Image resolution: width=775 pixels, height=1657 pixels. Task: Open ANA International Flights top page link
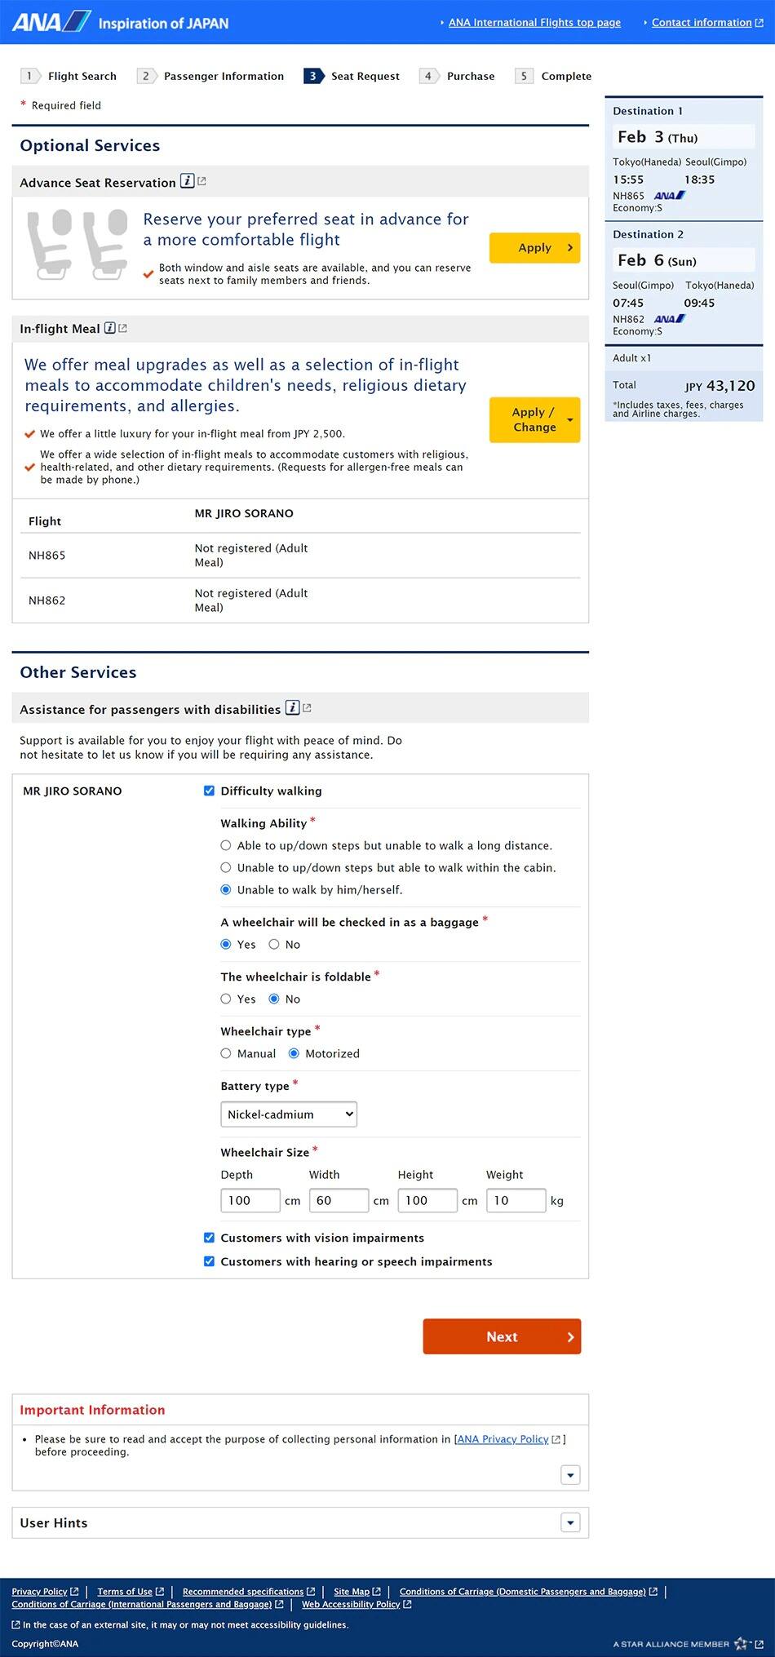(x=534, y=23)
